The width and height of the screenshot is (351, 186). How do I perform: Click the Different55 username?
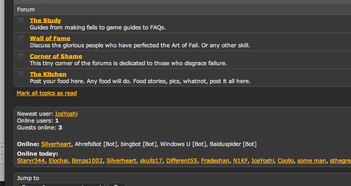[182, 161]
